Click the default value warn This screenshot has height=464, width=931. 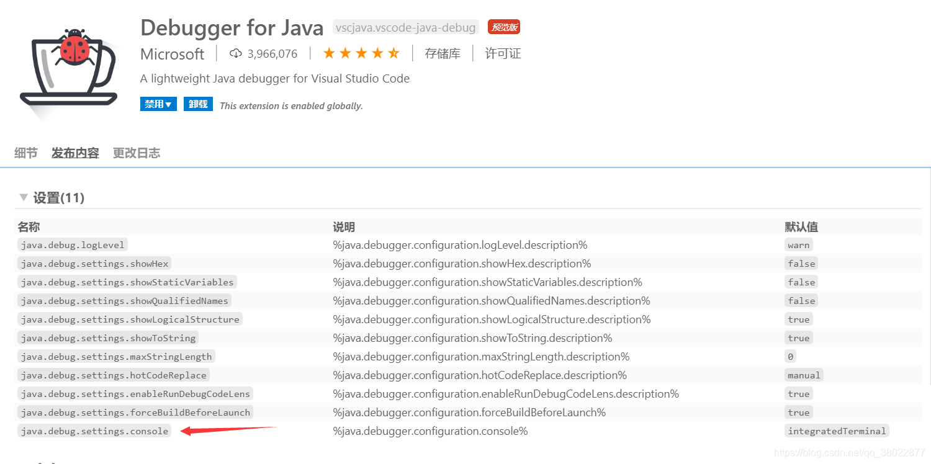799,245
